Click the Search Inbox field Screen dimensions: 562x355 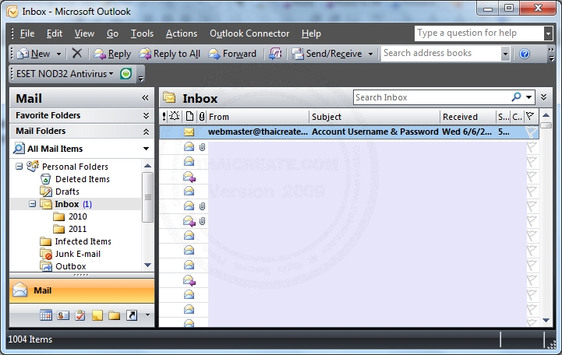point(432,97)
